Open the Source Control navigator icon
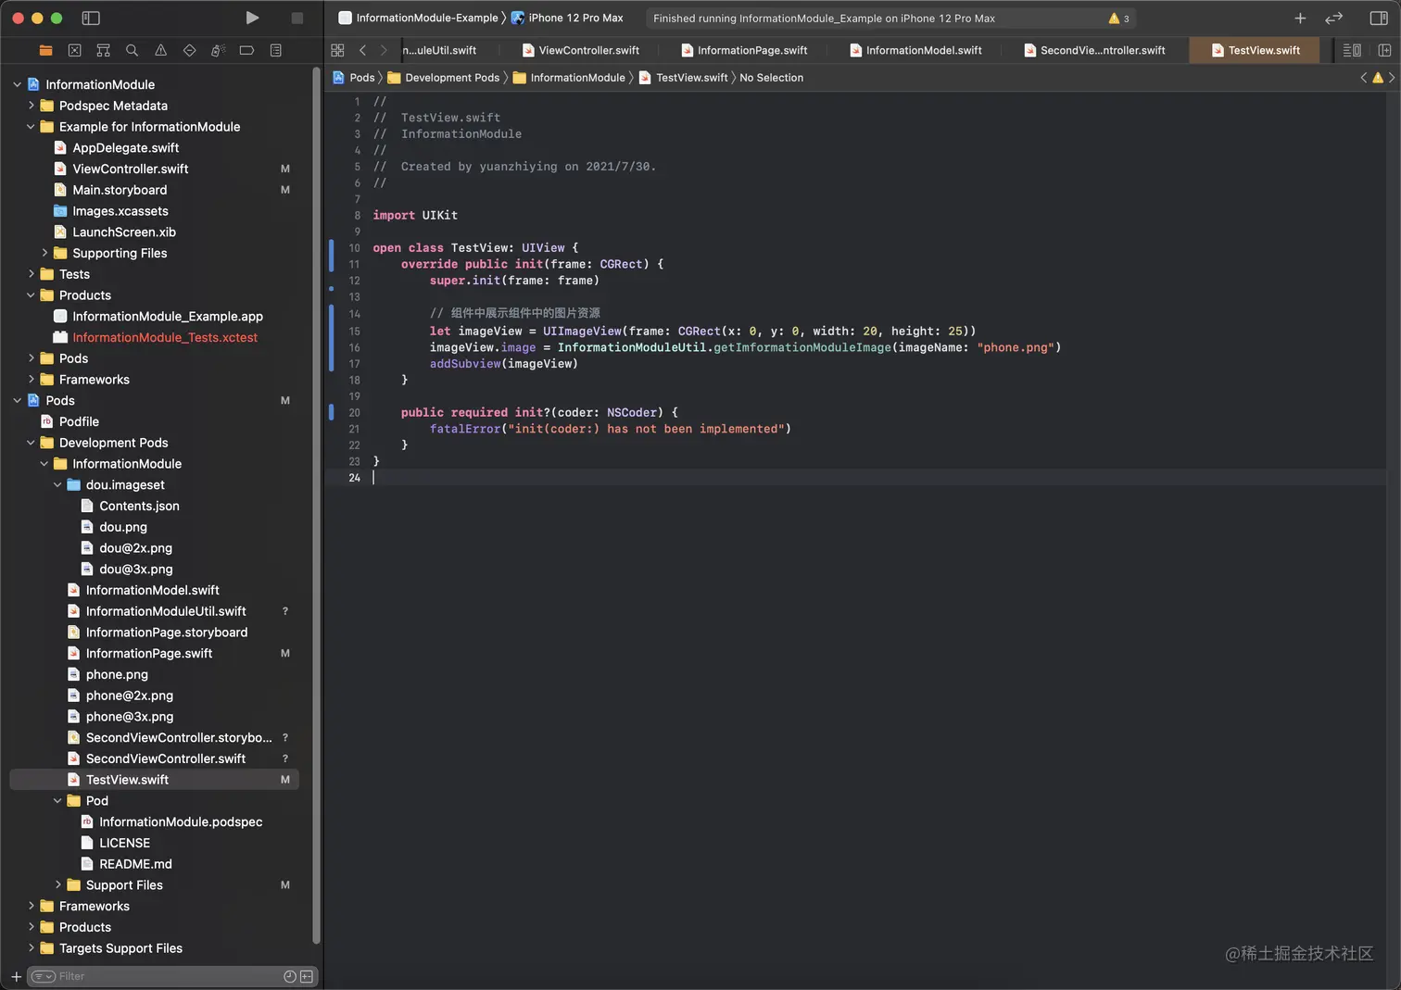Viewport: 1401px width, 990px height. point(74,50)
